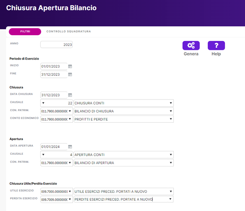
Task: Click the Fine date field 31/12/2023
Action: click(x=54, y=75)
